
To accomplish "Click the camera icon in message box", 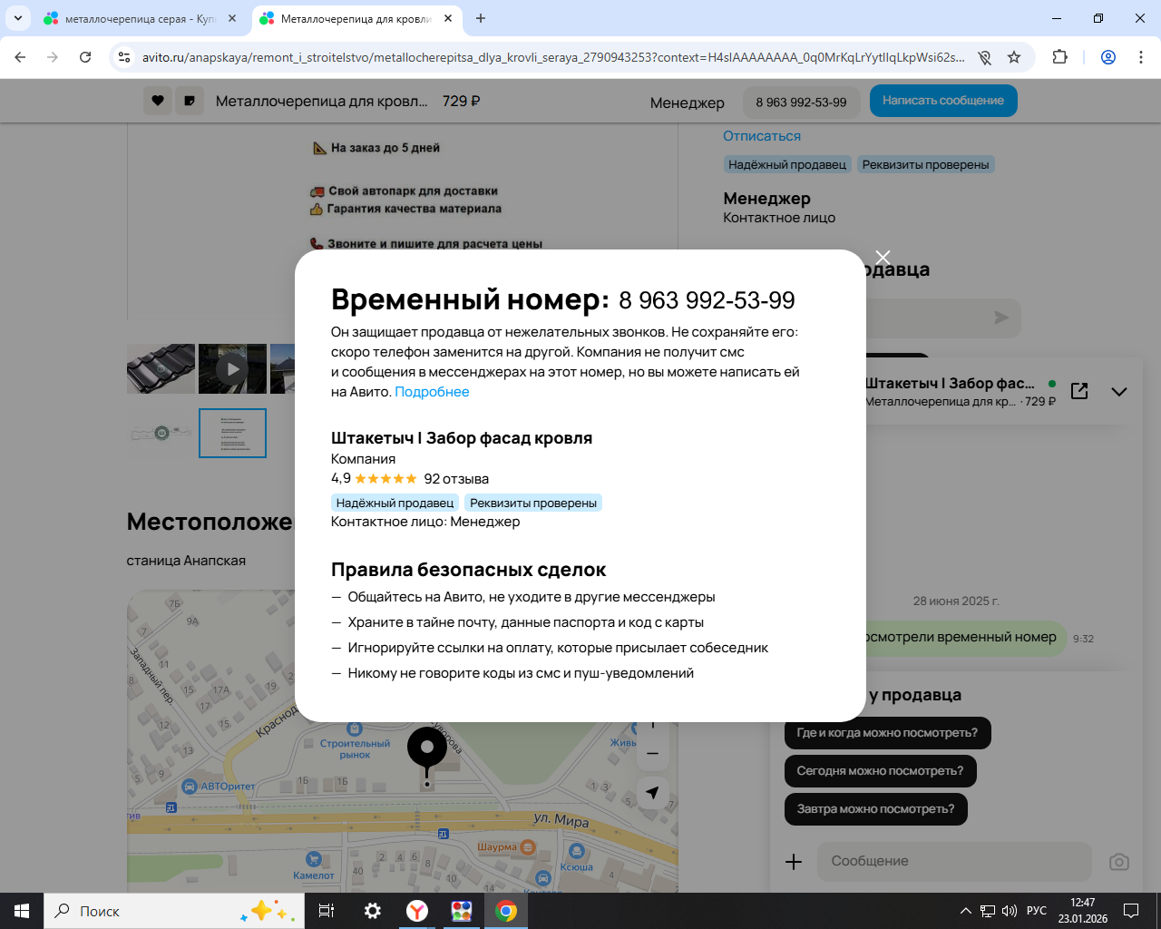I will coord(1119,862).
